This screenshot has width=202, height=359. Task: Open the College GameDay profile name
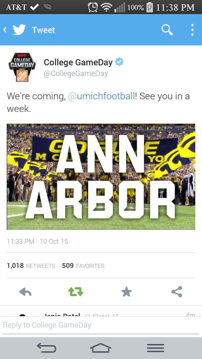(78, 62)
